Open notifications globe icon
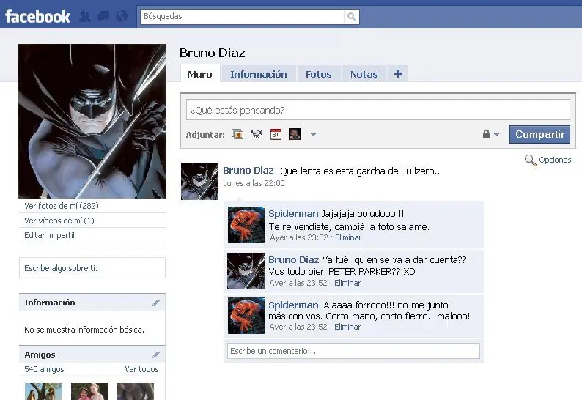 (x=122, y=16)
